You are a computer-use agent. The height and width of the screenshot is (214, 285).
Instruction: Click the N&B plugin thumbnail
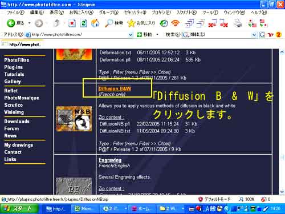pos(74,119)
